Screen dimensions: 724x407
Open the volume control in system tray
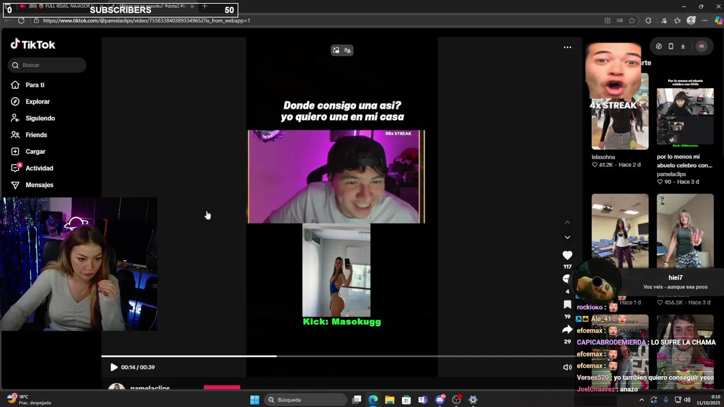point(687,400)
